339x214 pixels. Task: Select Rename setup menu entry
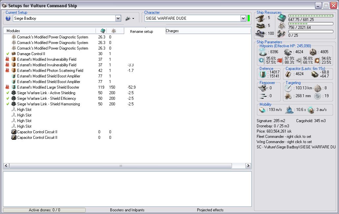coord(142,32)
